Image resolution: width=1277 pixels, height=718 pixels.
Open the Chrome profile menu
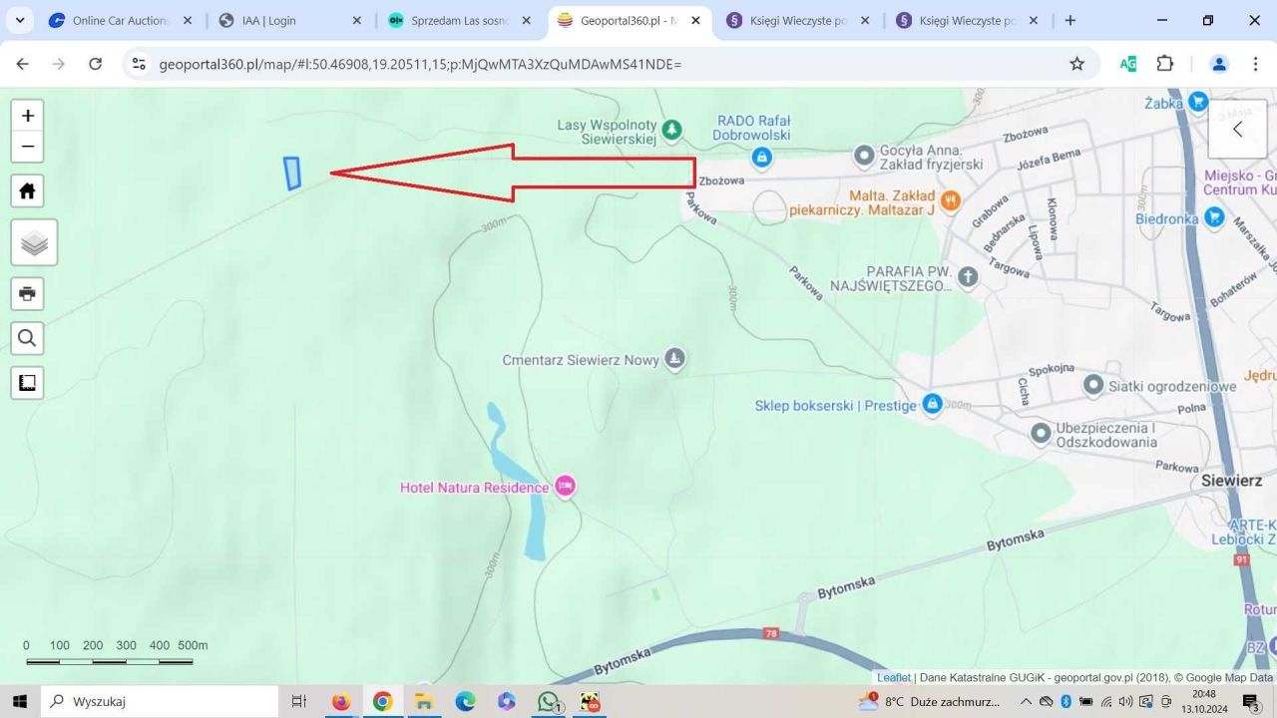pos(1218,64)
